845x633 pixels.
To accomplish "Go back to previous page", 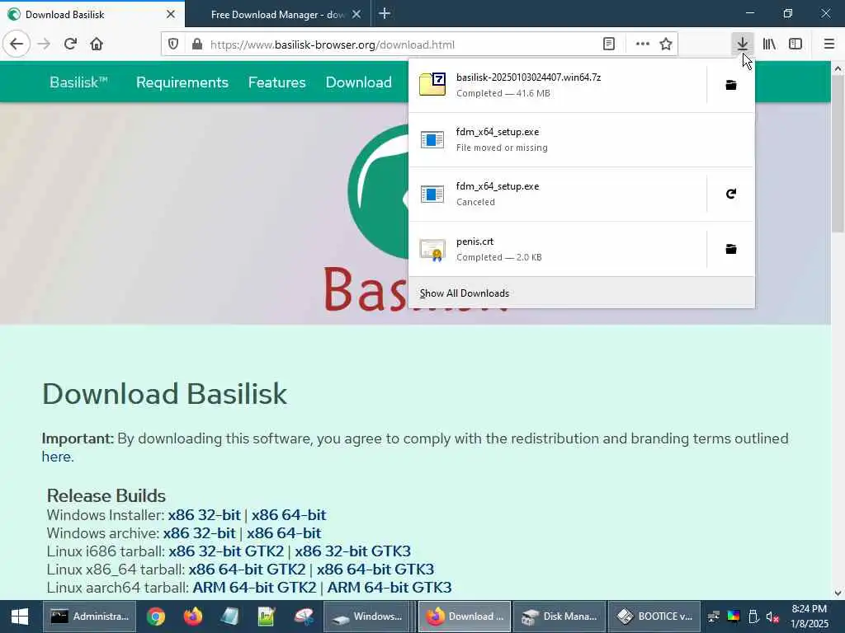I will tap(17, 45).
